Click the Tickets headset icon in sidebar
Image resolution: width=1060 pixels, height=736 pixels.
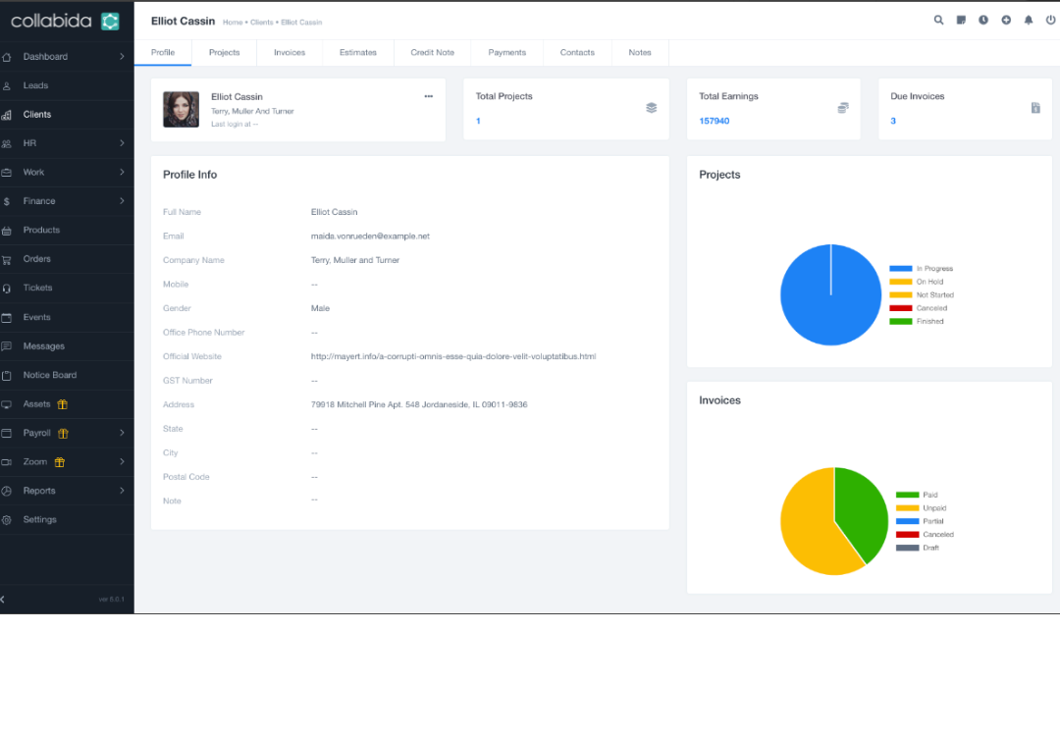(x=7, y=289)
